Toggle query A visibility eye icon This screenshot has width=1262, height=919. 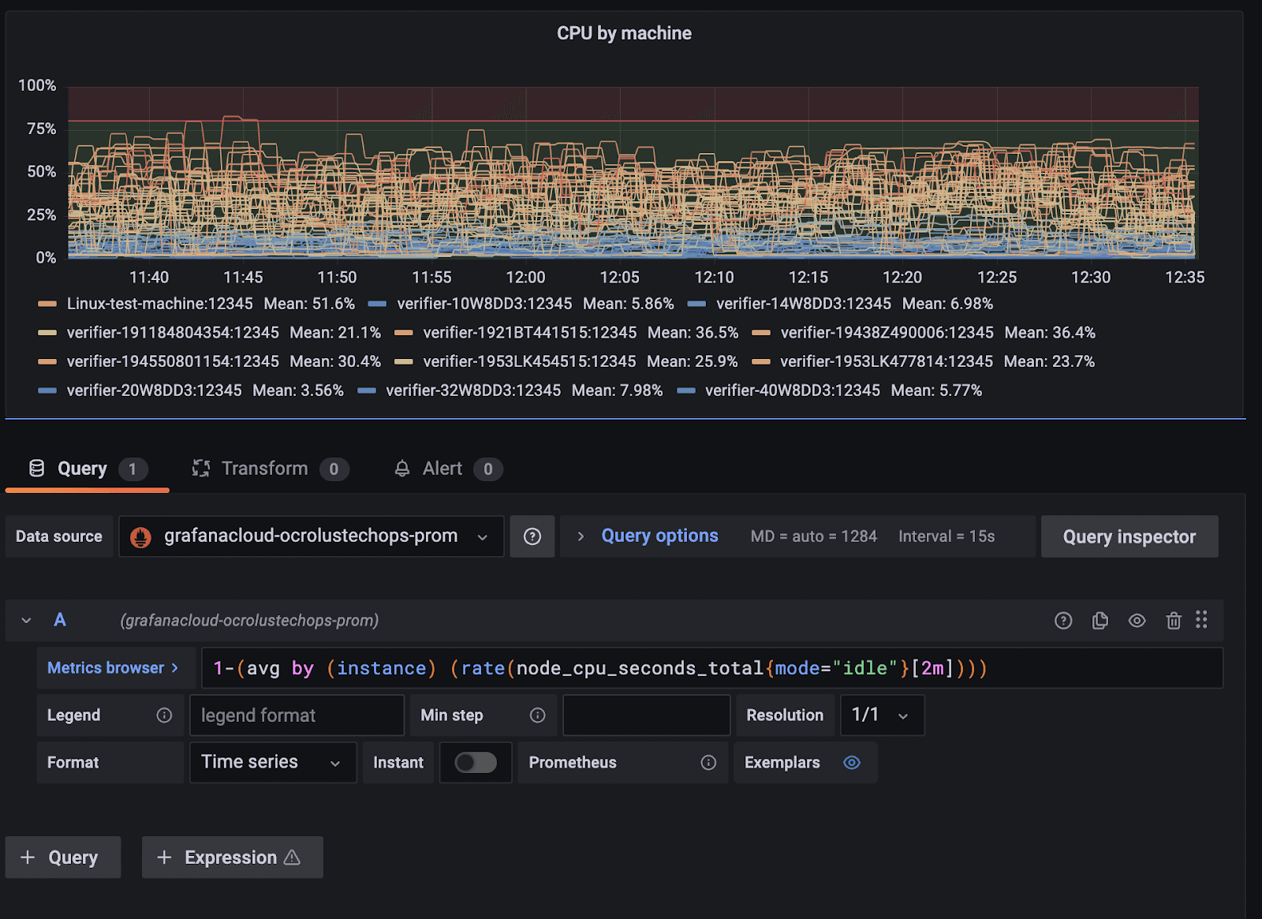pyautogui.click(x=1137, y=621)
